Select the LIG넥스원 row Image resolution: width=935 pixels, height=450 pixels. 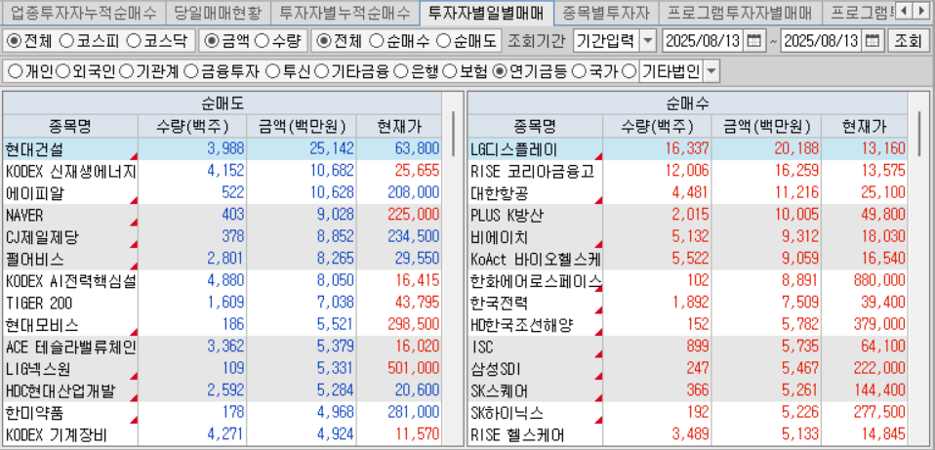223,369
